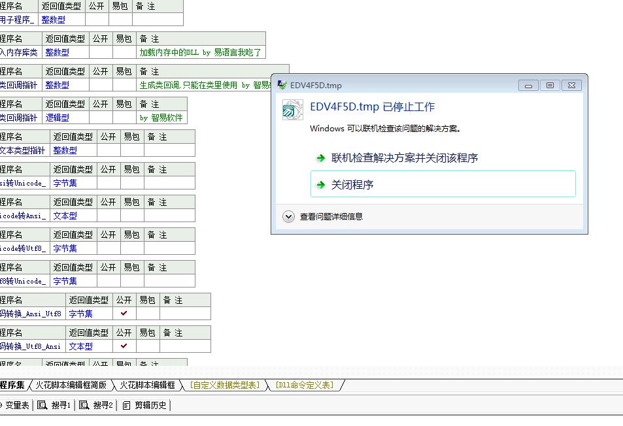Open return type cell 文本型 for icode转Ansi_

[65, 216]
